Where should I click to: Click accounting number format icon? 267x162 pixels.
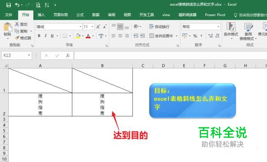(x=184, y=36)
